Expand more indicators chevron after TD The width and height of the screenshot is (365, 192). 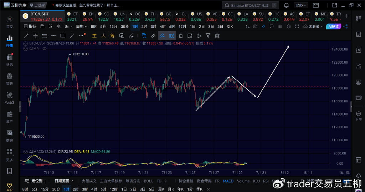click(166, 181)
